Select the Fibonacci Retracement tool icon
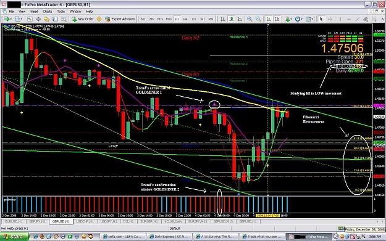 pos(374,19)
